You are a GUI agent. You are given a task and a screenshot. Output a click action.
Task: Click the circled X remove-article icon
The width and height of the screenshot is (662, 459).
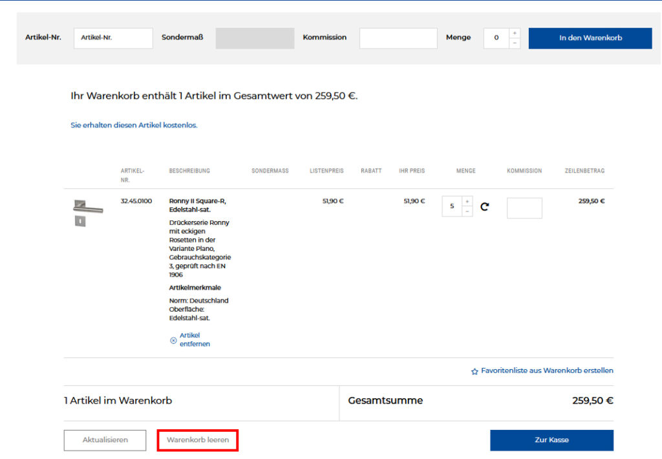[173, 340]
